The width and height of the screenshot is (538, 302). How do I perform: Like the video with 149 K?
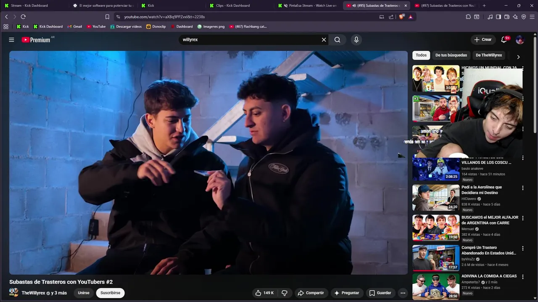(264, 293)
